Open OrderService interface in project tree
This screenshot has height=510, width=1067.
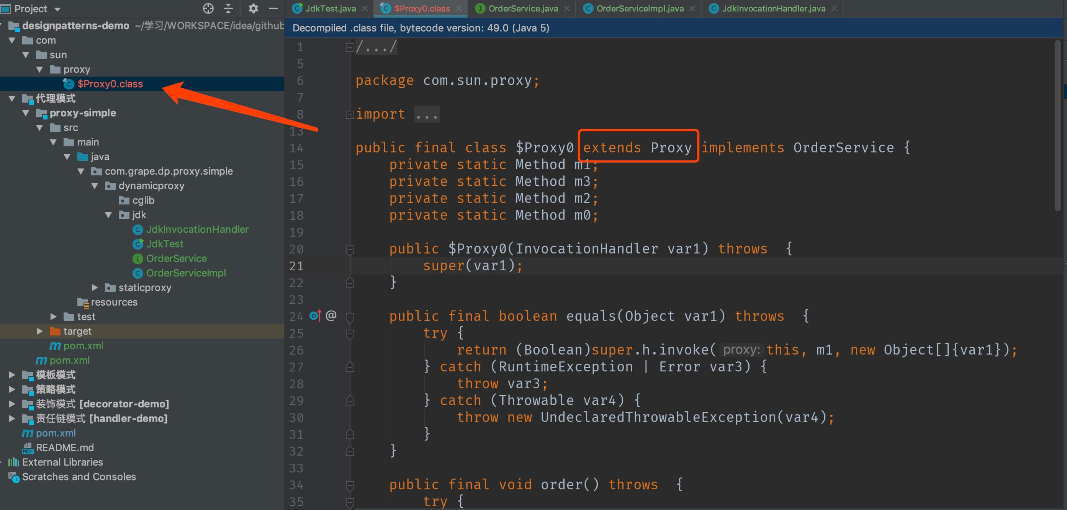(176, 258)
